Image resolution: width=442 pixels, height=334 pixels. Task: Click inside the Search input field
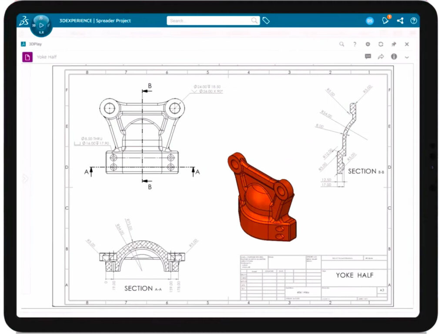pos(209,20)
